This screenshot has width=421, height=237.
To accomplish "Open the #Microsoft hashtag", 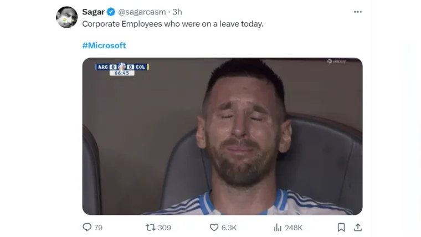I will (x=104, y=45).
